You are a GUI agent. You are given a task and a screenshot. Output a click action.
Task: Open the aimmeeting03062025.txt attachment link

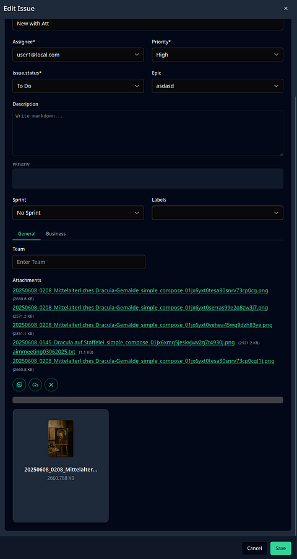[x=44, y=352]
